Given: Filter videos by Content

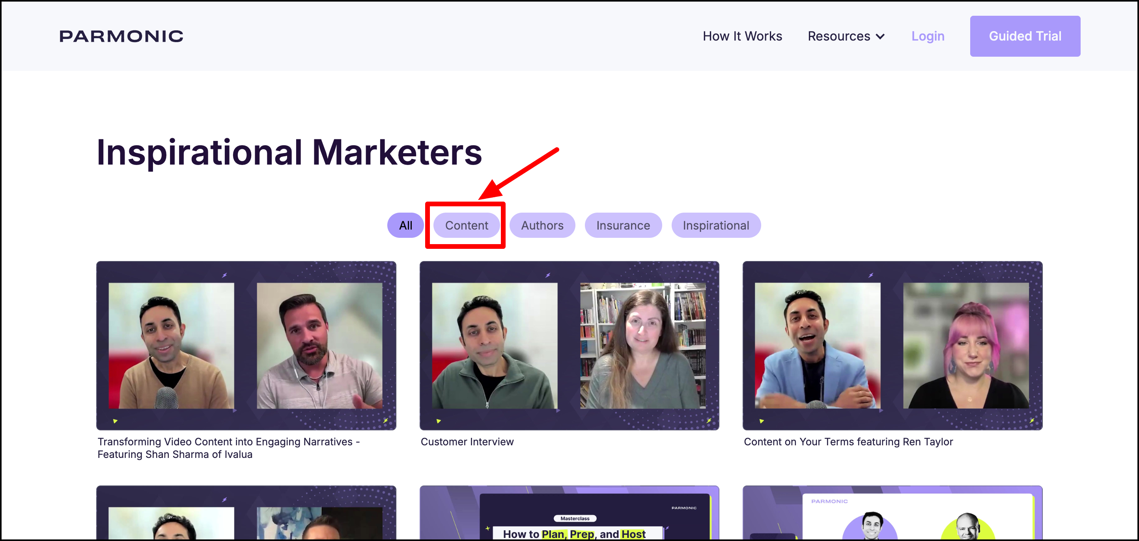Looking at the screenshot, I should point(466,226).
